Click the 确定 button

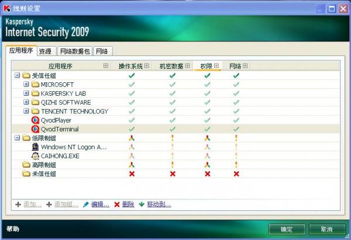(x=287, y=229)
